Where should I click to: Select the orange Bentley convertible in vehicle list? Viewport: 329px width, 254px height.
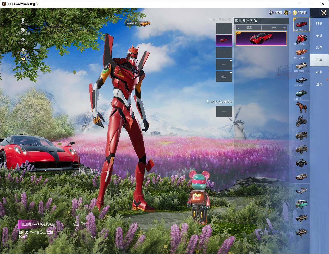pyautogui.click(x=301, y=52)
